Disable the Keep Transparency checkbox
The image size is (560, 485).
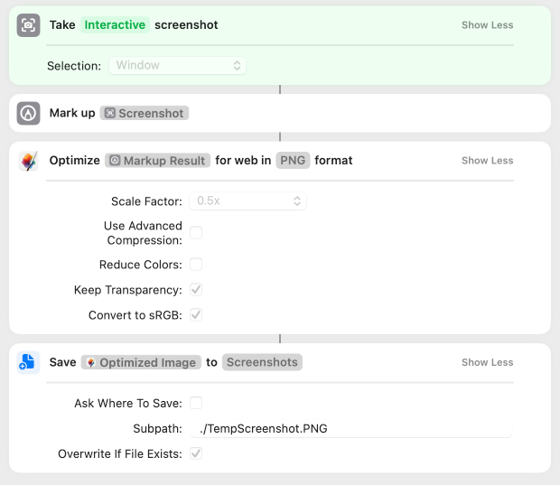coord(196,290)
